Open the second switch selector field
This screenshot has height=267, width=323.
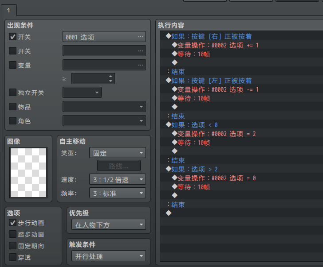pyautogui.click(x=104, y=51)
